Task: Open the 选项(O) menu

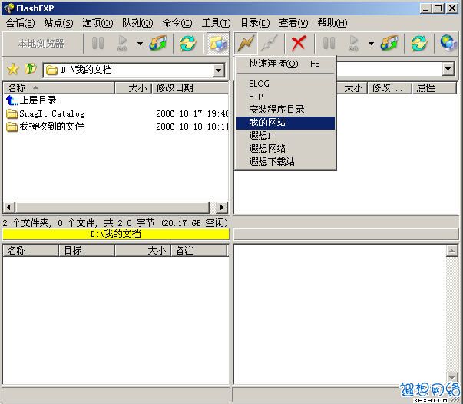Action: coord(98,23)
